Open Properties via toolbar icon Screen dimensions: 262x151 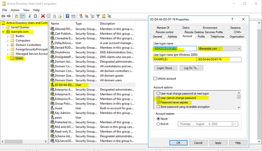pyautogui.click(x=49, y=16)
